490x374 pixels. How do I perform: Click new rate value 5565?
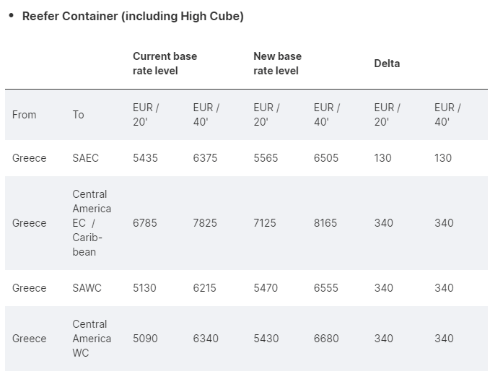pyautogui.click(x=266, y=158)
